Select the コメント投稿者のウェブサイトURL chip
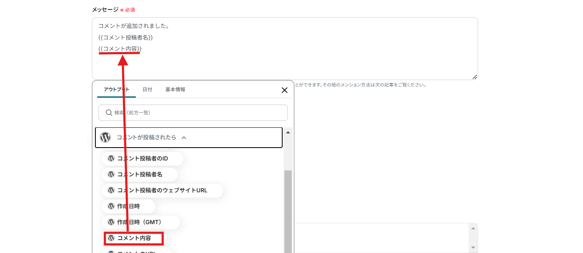Viewport: 583px width, 253px height. (x=162, y=190)
